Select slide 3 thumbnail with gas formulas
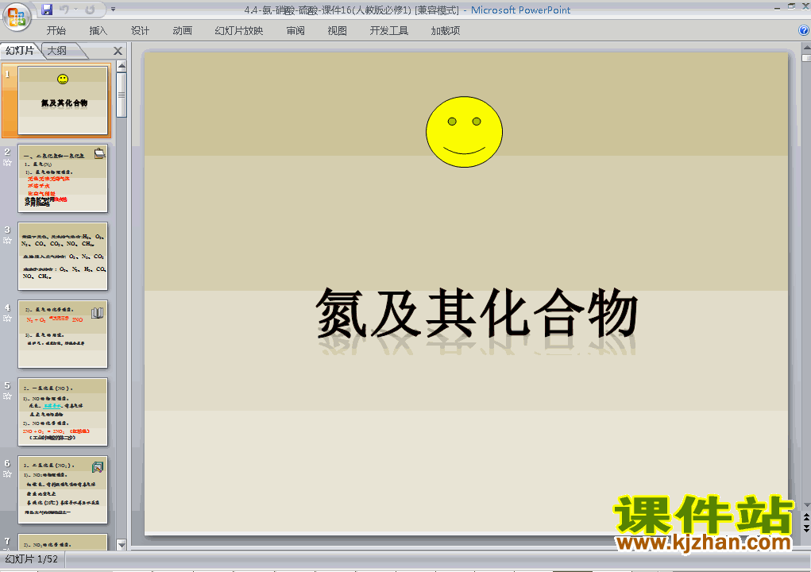This screenshot has height=572, width=811. [x=63, y=257]
